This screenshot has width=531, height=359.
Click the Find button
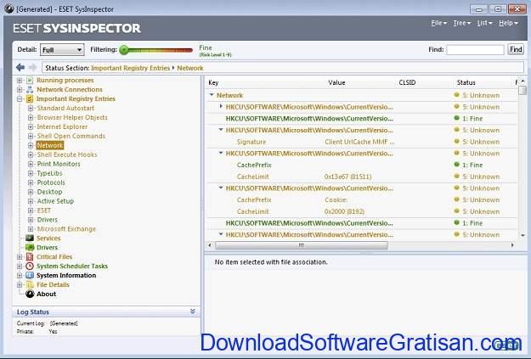516,49
